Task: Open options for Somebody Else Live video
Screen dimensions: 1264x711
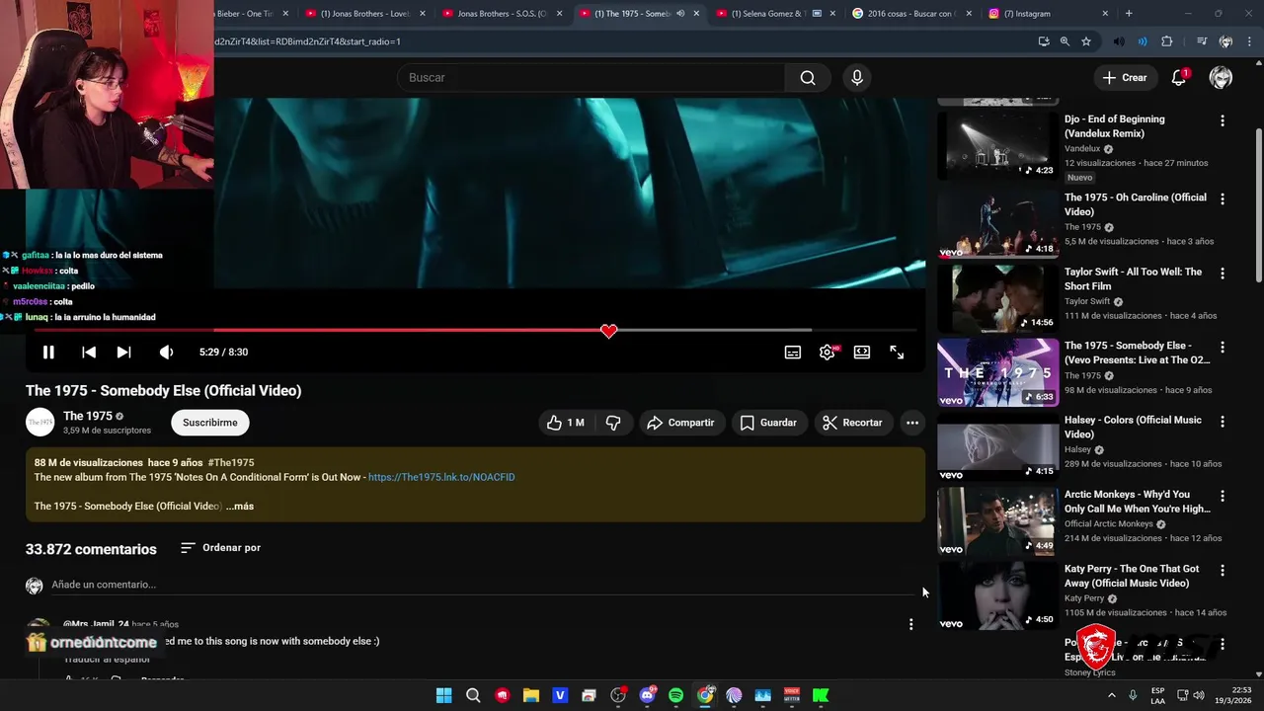Action: coord(1223,348)
